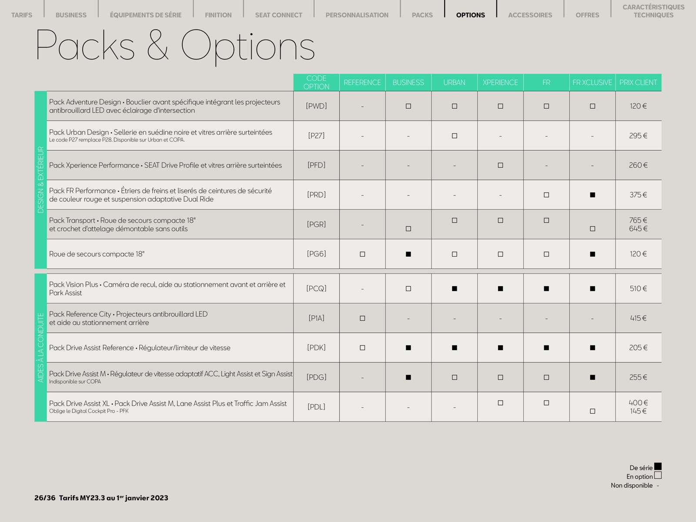Switch to the BUSINESS tab
This screenshot has width=696, height=522.
pyautogui.click(x=71, y=15)
